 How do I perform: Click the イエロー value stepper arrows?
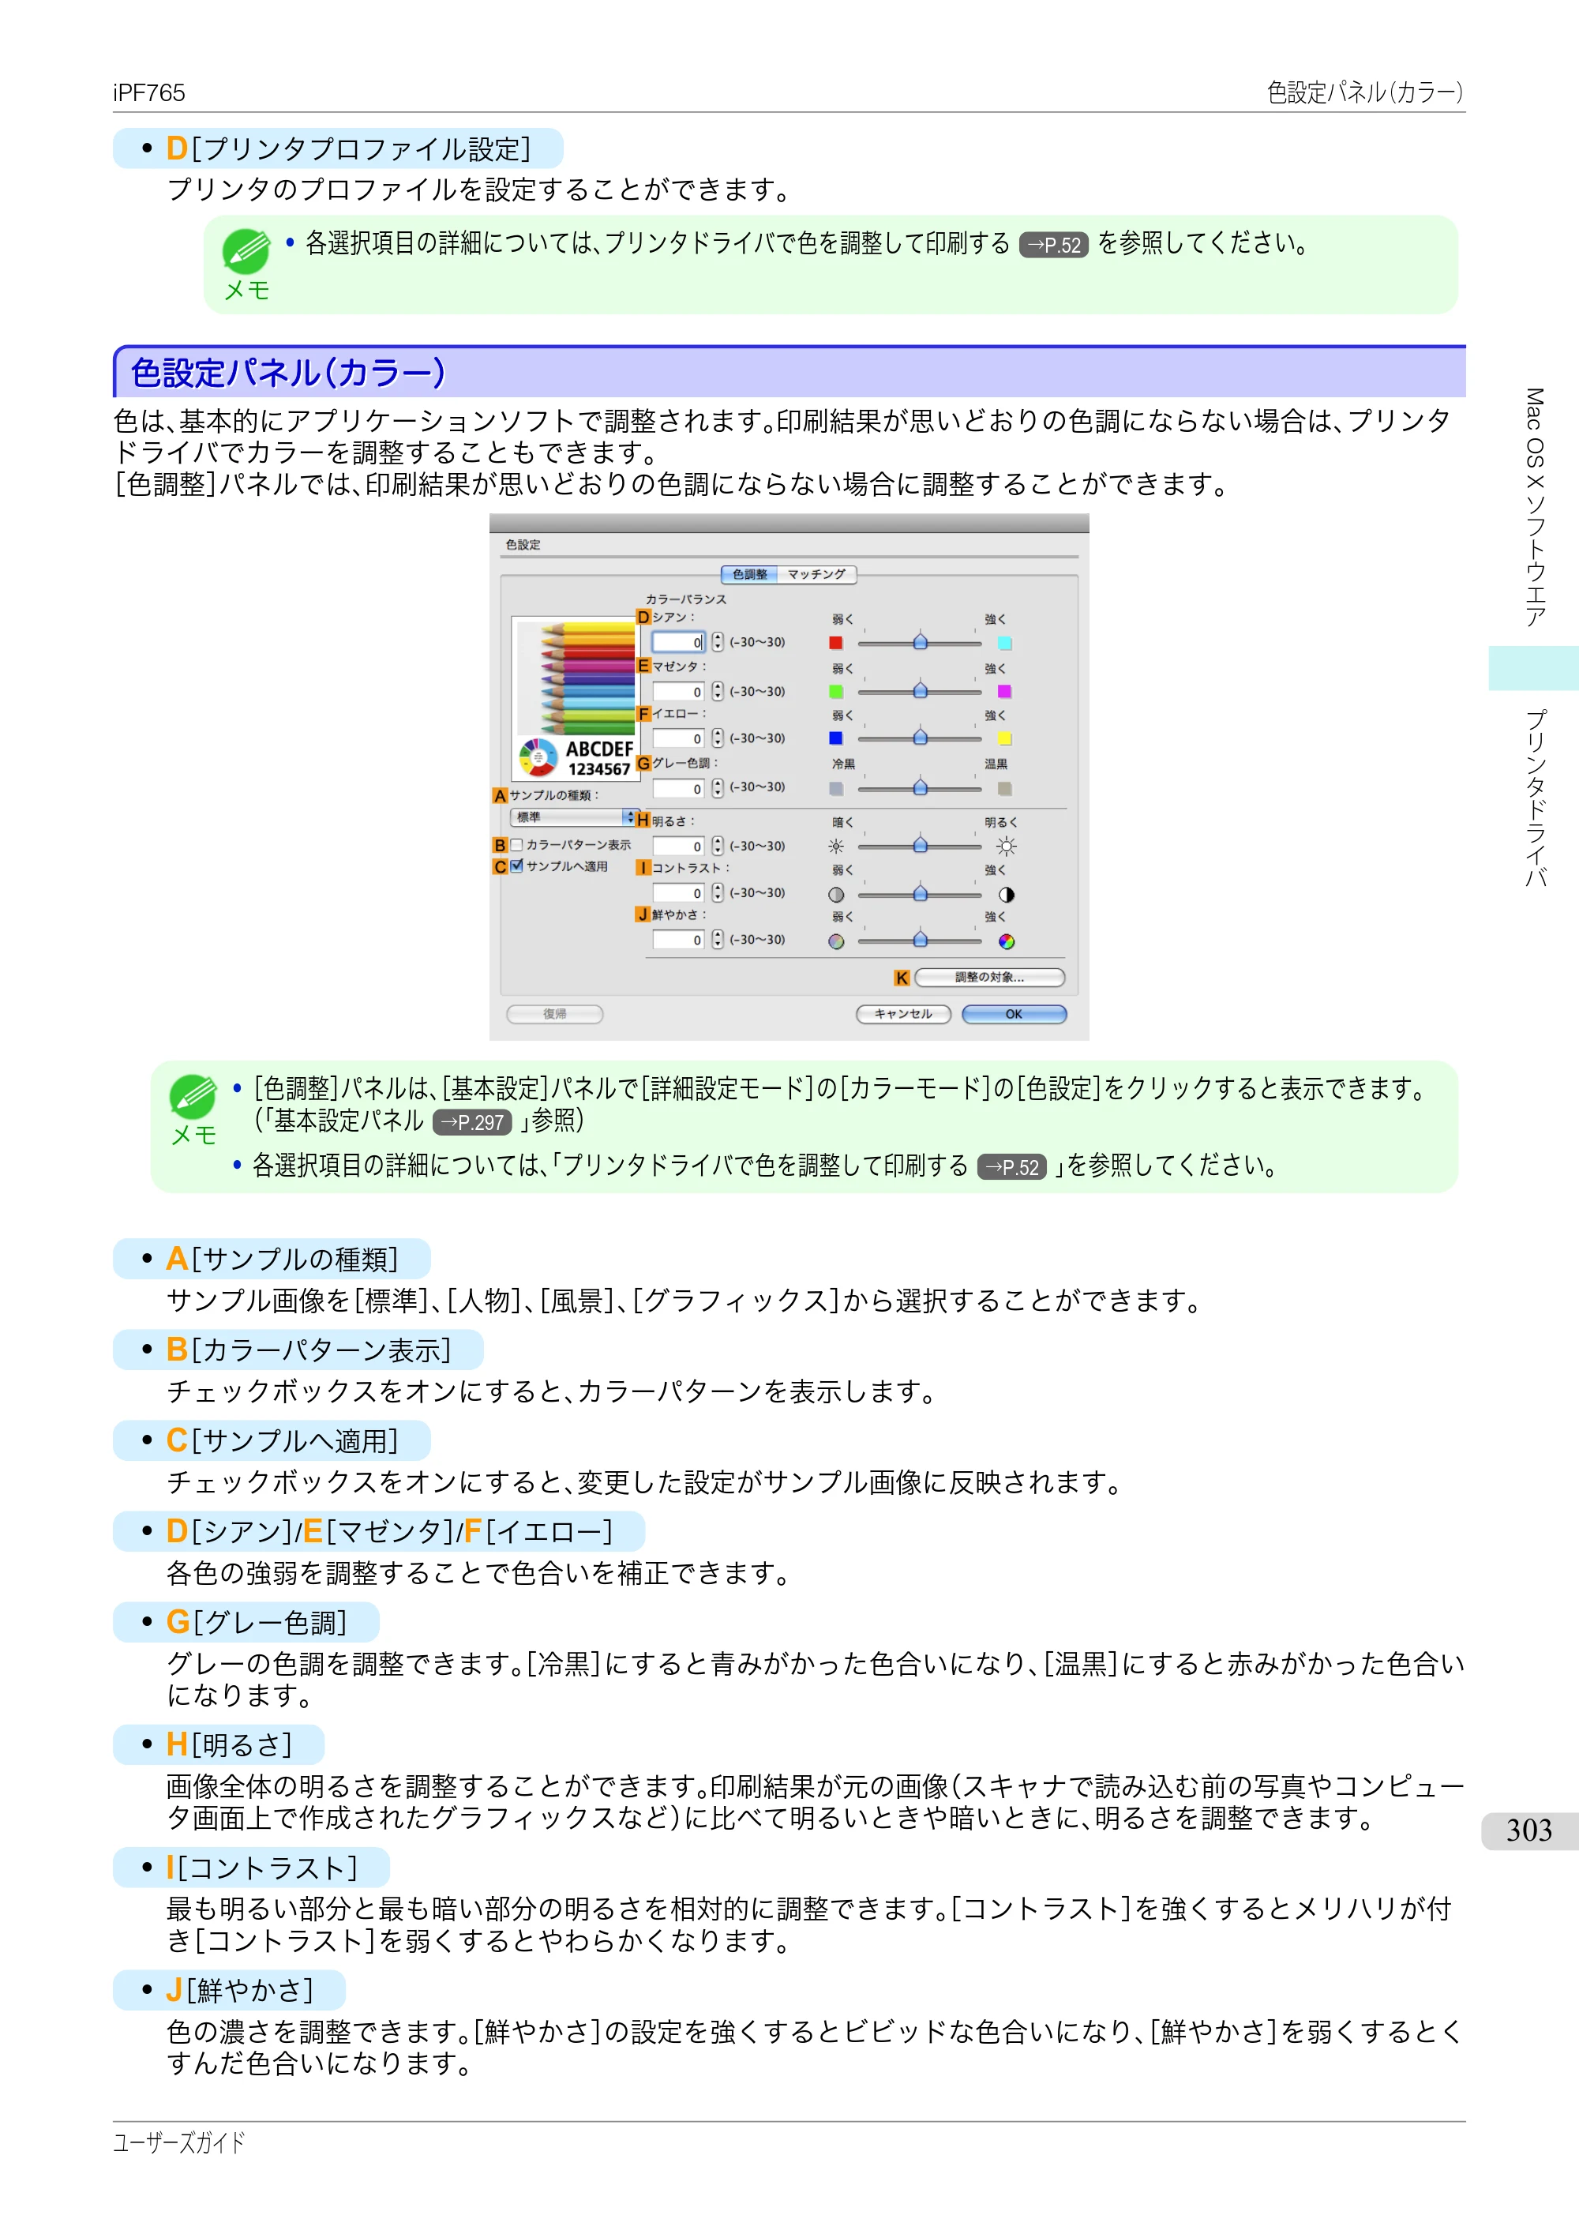pyautogui.click(x=717, y=738)
